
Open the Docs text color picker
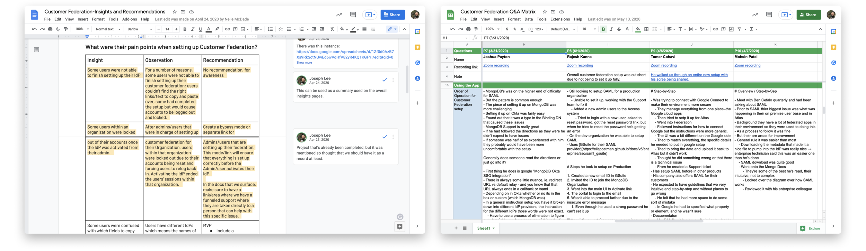(209, 29)
